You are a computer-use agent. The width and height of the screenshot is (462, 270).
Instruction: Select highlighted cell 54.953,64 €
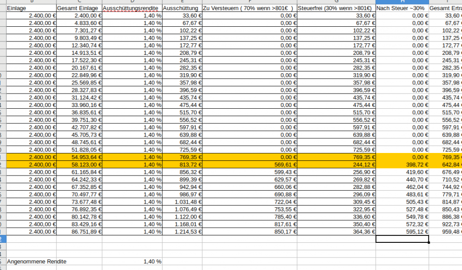(x=79, y=157)
